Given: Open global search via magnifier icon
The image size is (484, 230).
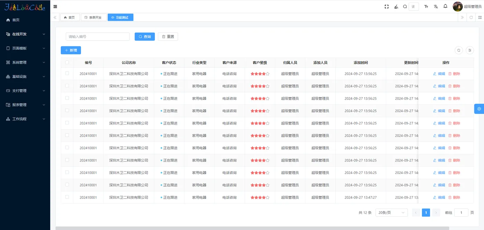Looking at the screenshot, I should 404,6.
